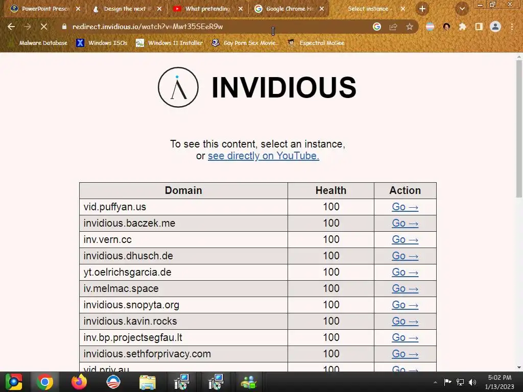Bookmark this tab with star icon
The width and height of the screenshot is (523, 392).
(410, 27)
